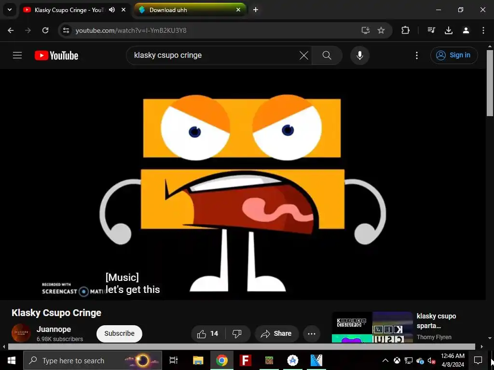This screenshot has width=494, height=370.
Task: Open Task View on taskbar
Action: pos(174,360)
